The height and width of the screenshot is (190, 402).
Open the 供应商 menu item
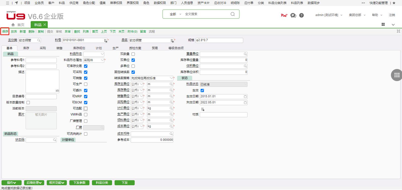74,3
